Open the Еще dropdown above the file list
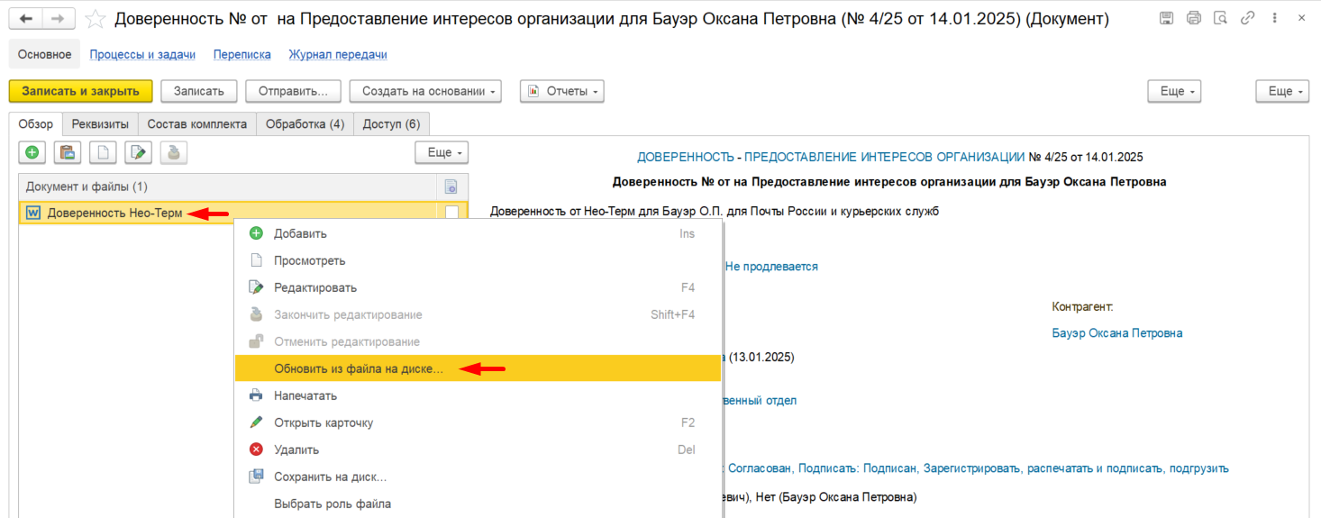Image resolution: width=1321 pixels, height=518 pixels. (442, 152)
